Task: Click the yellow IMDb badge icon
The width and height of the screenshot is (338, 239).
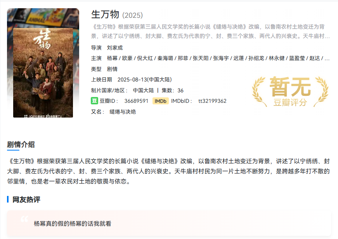Action: click(x=161, y=101)
